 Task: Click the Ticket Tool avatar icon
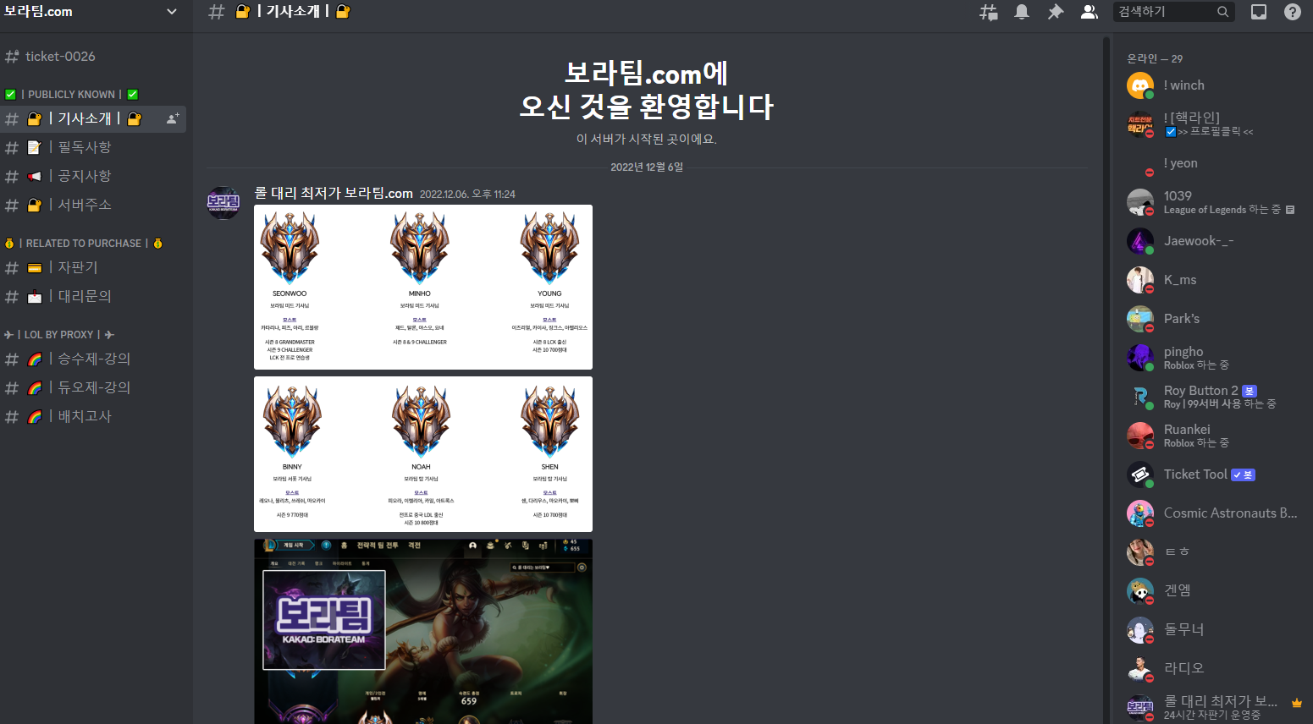(x=1140, y=474)
